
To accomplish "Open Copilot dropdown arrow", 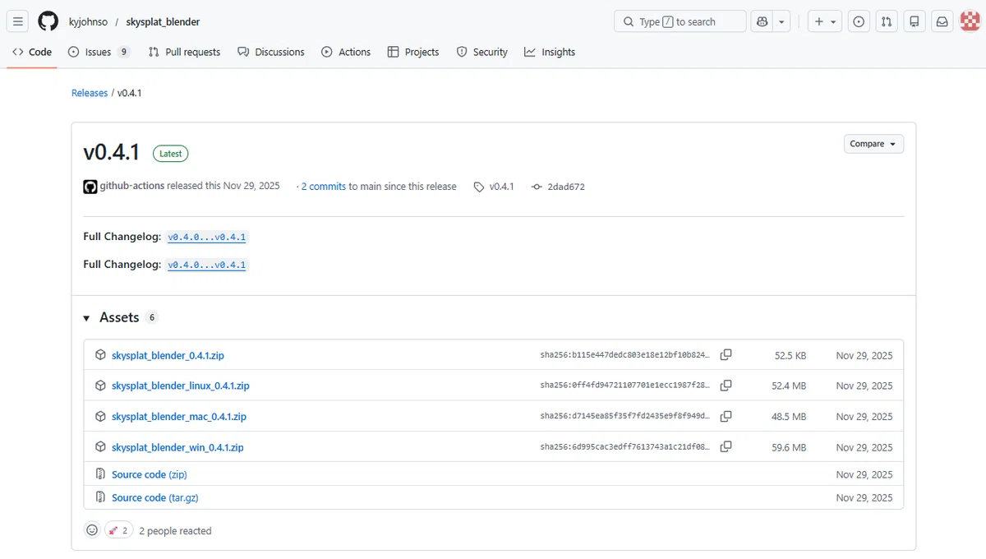I will [x=782, y=21].
